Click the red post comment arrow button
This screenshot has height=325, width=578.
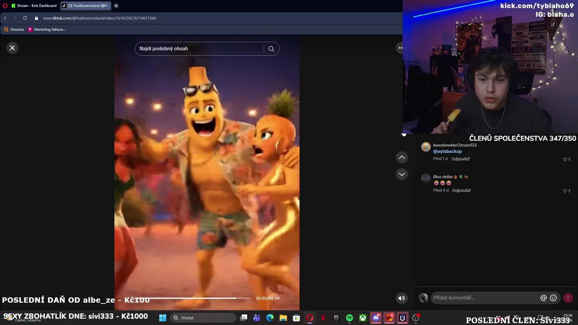[568, 298]
